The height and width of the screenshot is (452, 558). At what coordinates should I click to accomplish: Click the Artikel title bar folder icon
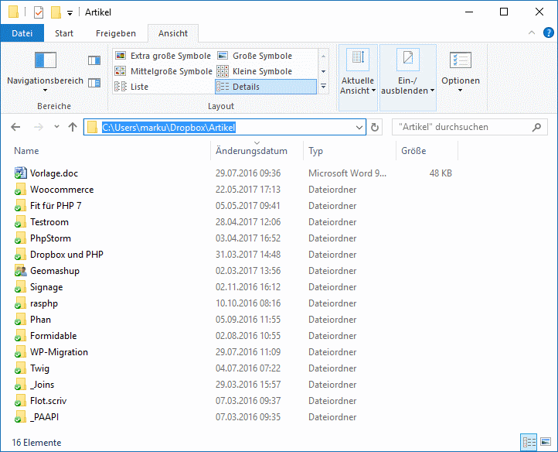pos(13,12)
